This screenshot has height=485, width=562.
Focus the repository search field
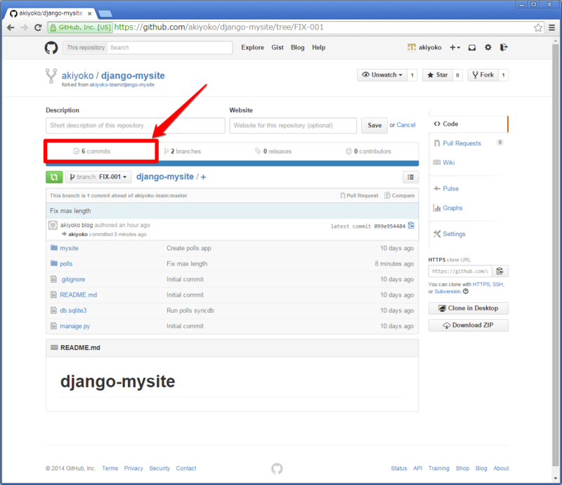tap(170, 47)
